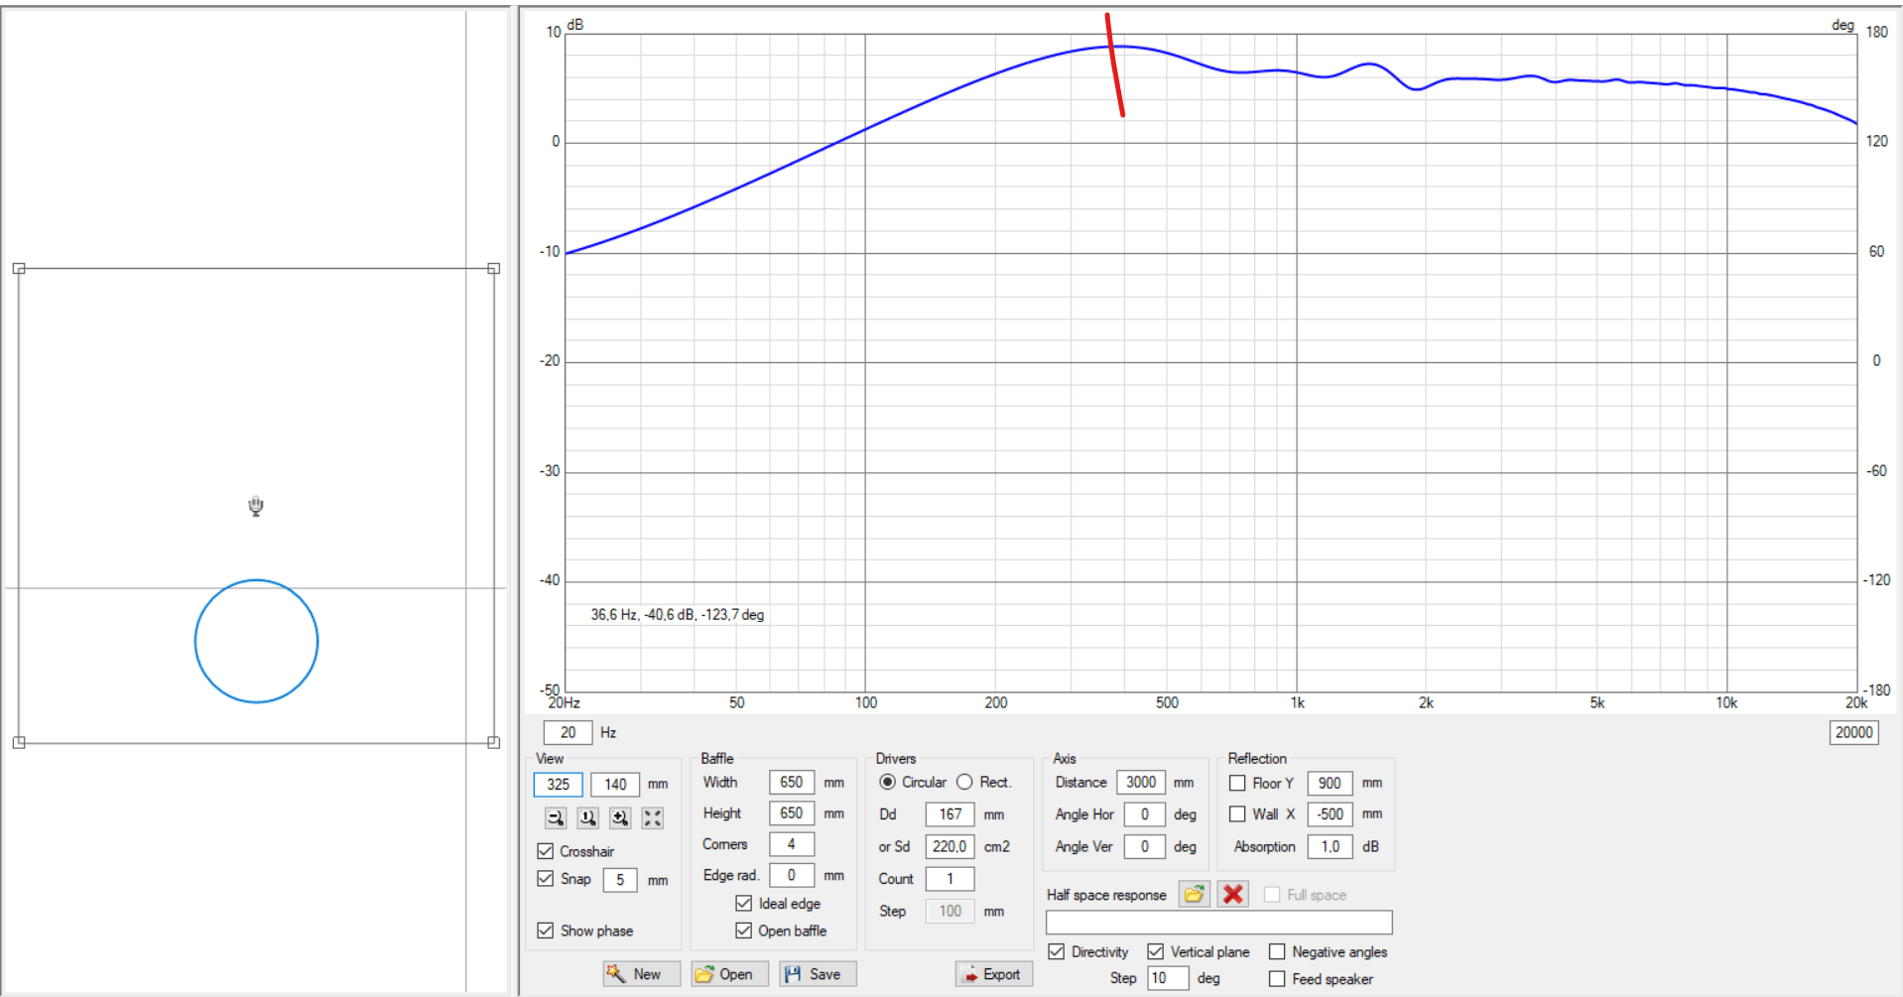Click the Export button
This screenshot has height=997, width=1903.
pyautogui.click(x=994, y=974)
